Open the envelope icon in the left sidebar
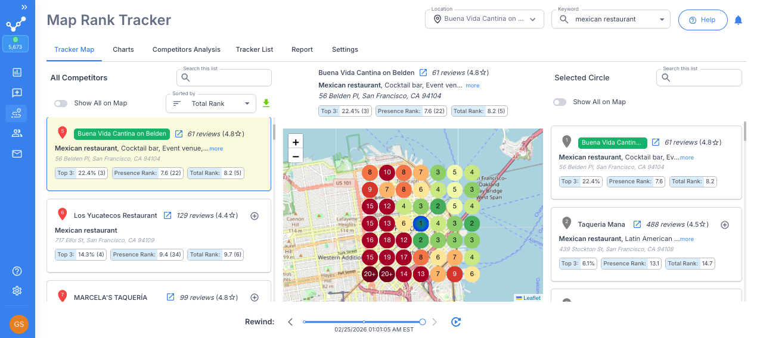 (x=17, y=154)
